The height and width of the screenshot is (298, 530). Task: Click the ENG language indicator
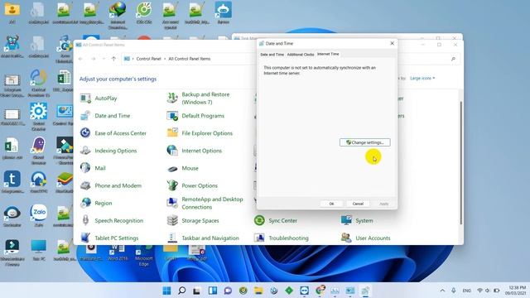[467, 291]
